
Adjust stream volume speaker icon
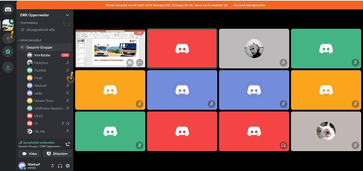[130, 62]
